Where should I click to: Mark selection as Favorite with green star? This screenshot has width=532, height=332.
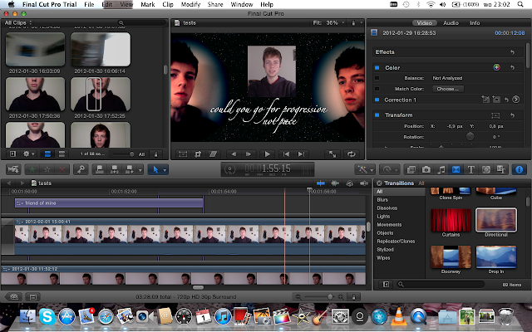(32, 169)
